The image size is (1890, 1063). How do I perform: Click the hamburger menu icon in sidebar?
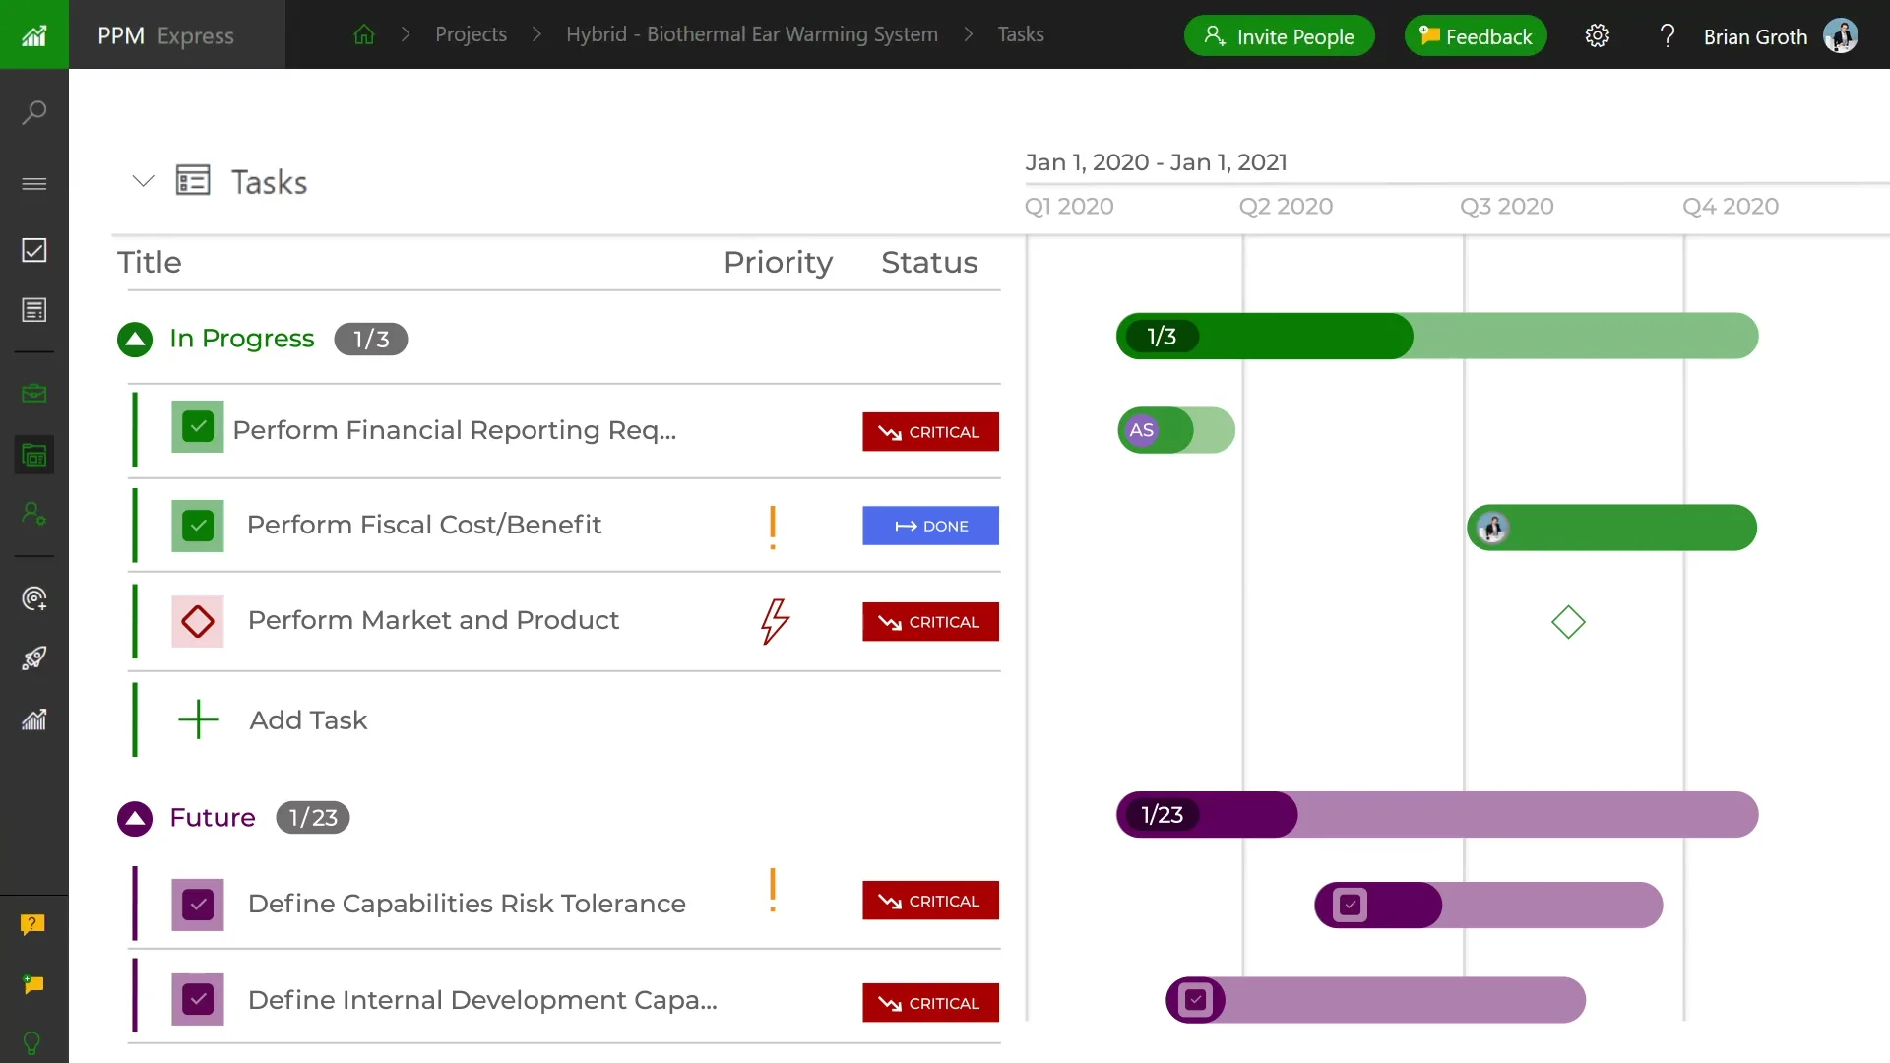click(x=34, y=184)
